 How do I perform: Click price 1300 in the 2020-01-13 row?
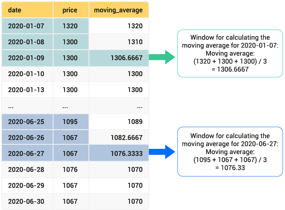point(71,90)
